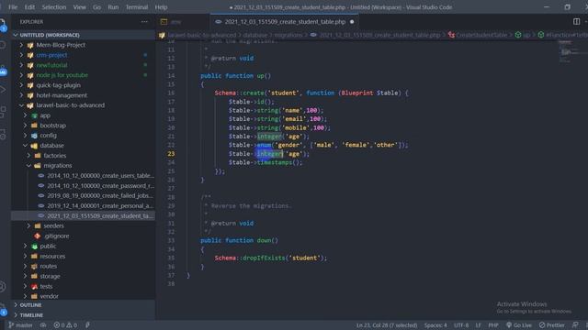Collapse the migrations folder chevron
Viewport: 588px width, 330px height.
(x=28, y=165)
